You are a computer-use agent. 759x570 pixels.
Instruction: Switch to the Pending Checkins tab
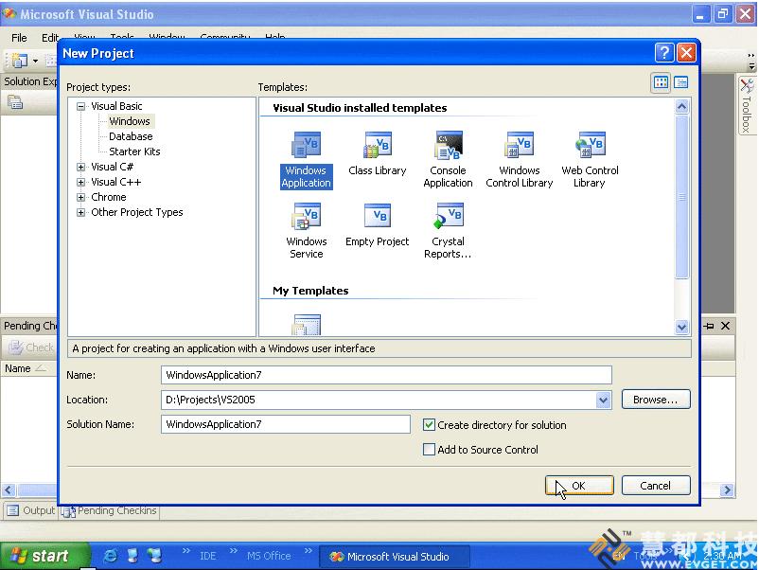tap(109, 510)
